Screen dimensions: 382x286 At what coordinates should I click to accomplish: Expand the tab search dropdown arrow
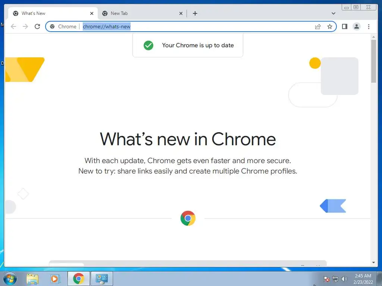(x=333, y=13)
